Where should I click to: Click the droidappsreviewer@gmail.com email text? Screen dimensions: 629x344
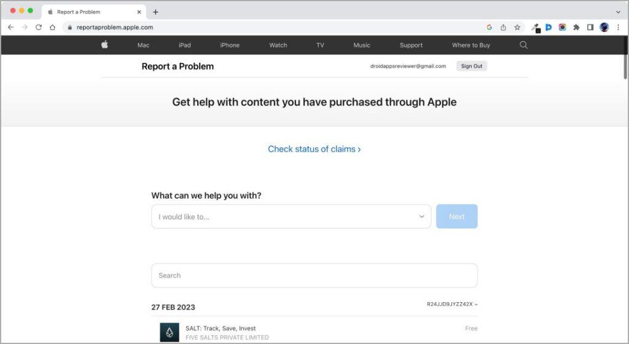click(x=408, y=66)
